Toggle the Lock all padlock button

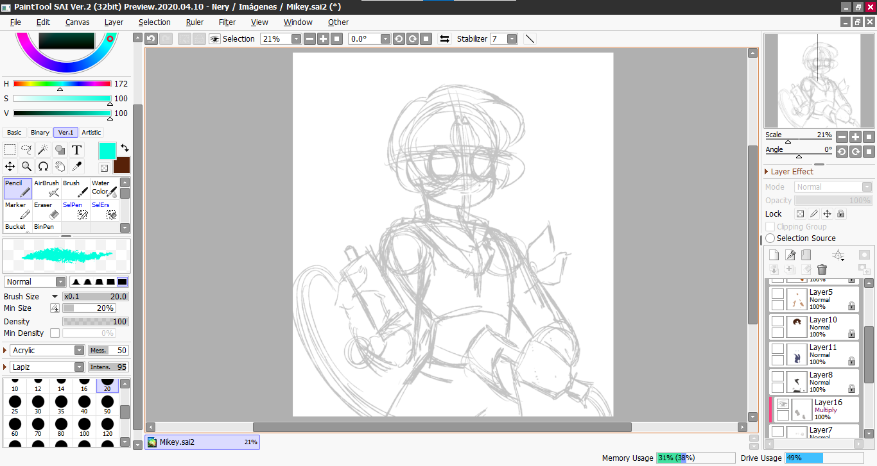[841, 214]
